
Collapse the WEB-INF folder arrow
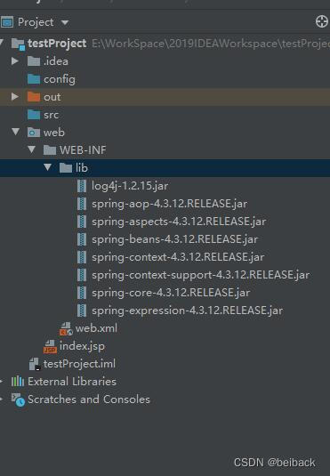(31, 149)
